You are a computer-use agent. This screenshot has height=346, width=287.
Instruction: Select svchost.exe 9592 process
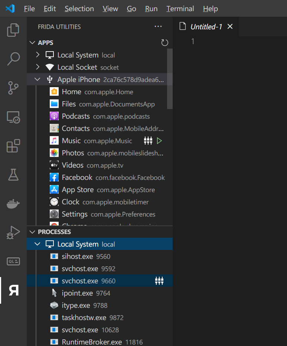pos(100,268)
